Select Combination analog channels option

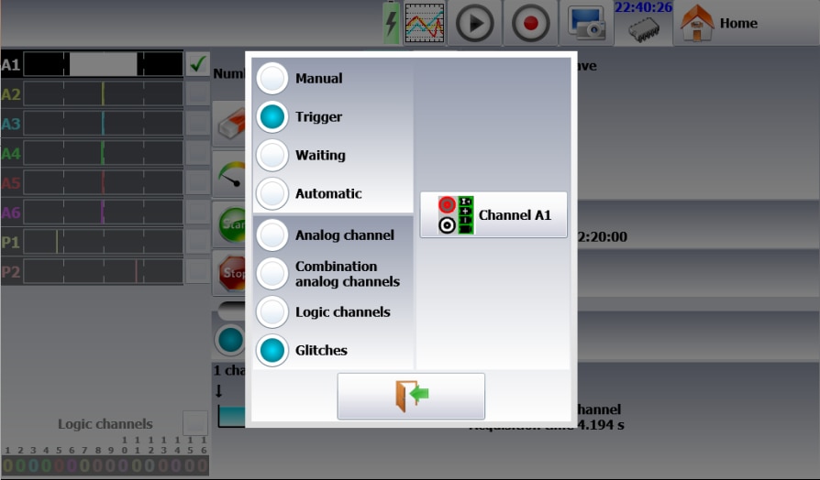click(272, 274)
